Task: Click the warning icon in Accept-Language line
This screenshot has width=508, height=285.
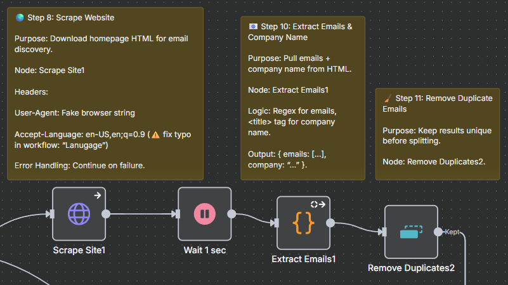Action: click(x=155, y=135)
